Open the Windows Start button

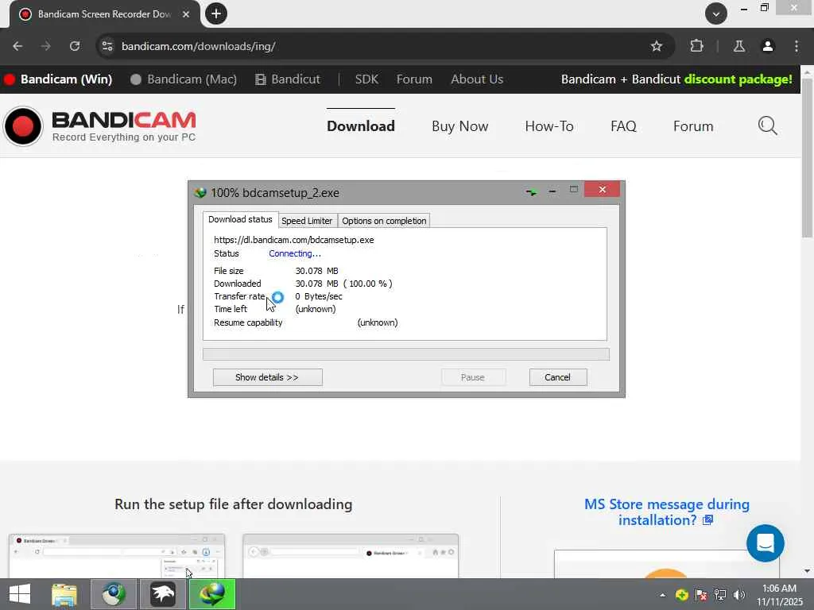point(20,594)
